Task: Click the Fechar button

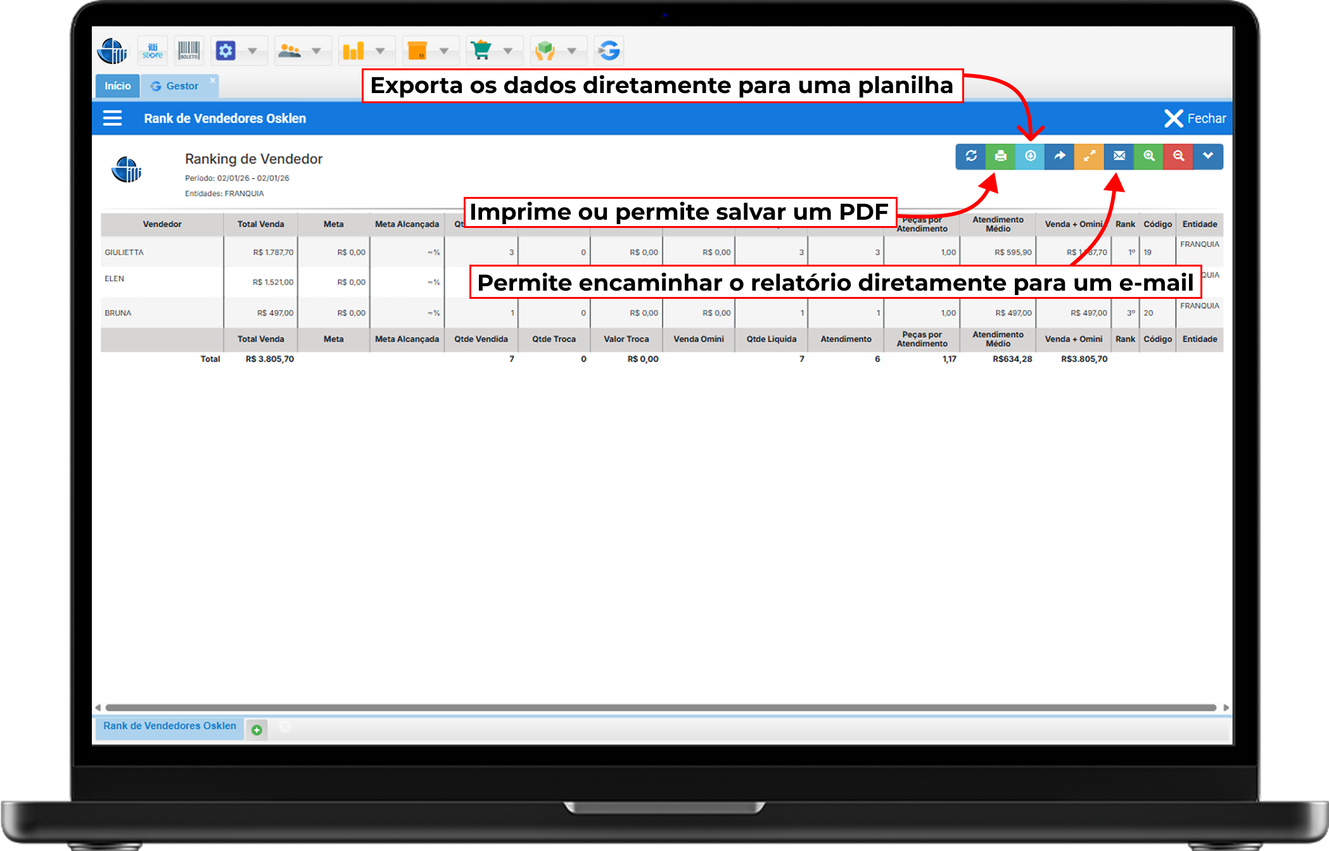Action: pos(1195,118)
